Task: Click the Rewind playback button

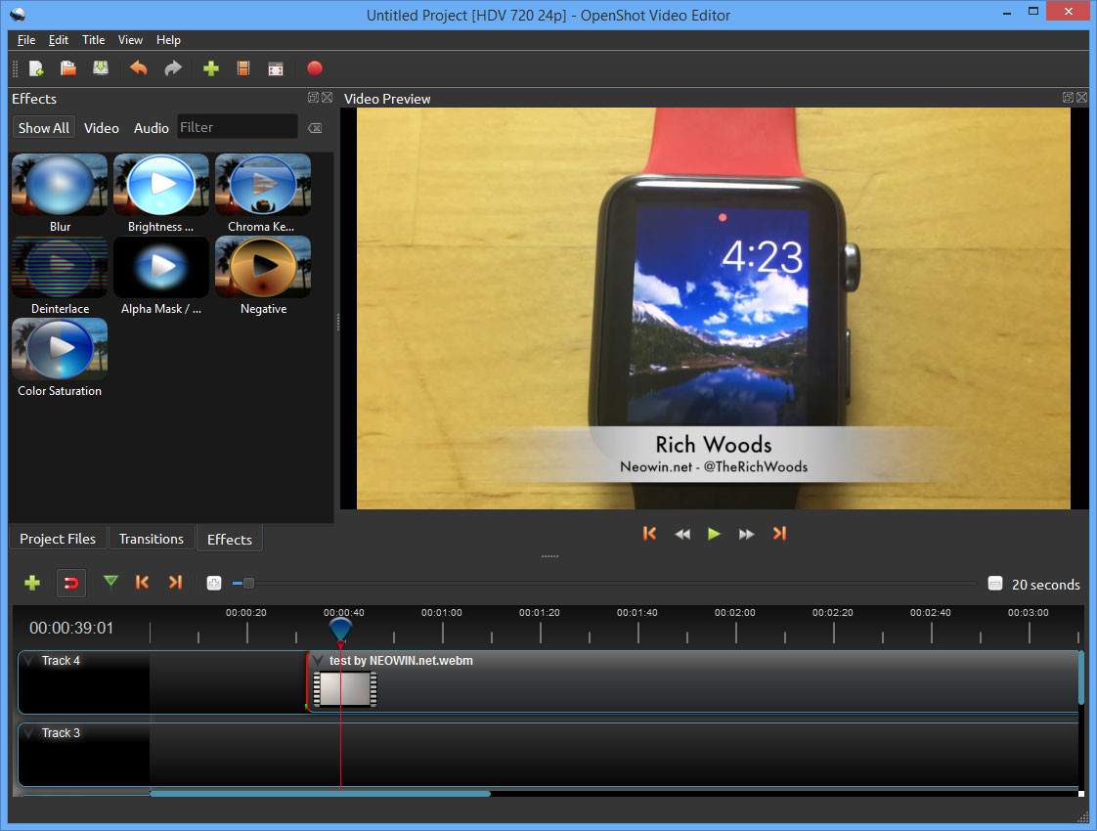Action: pyautogui.click(x=682, y=534)
